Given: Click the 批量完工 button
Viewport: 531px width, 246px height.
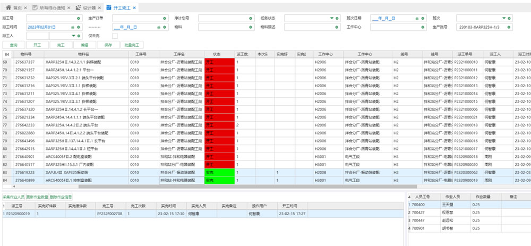Looking at the screenshot, I should [x=132, y=45].
